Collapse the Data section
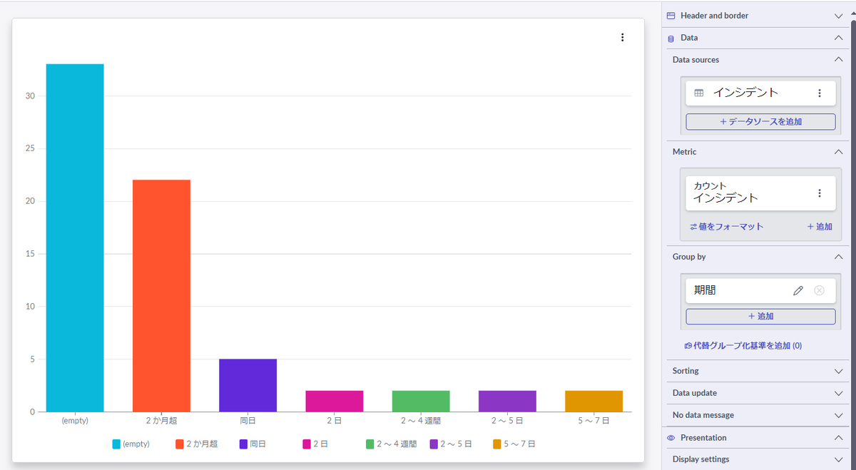The width and height of the screenshot is (856, 470). click(x=839, y=38)
